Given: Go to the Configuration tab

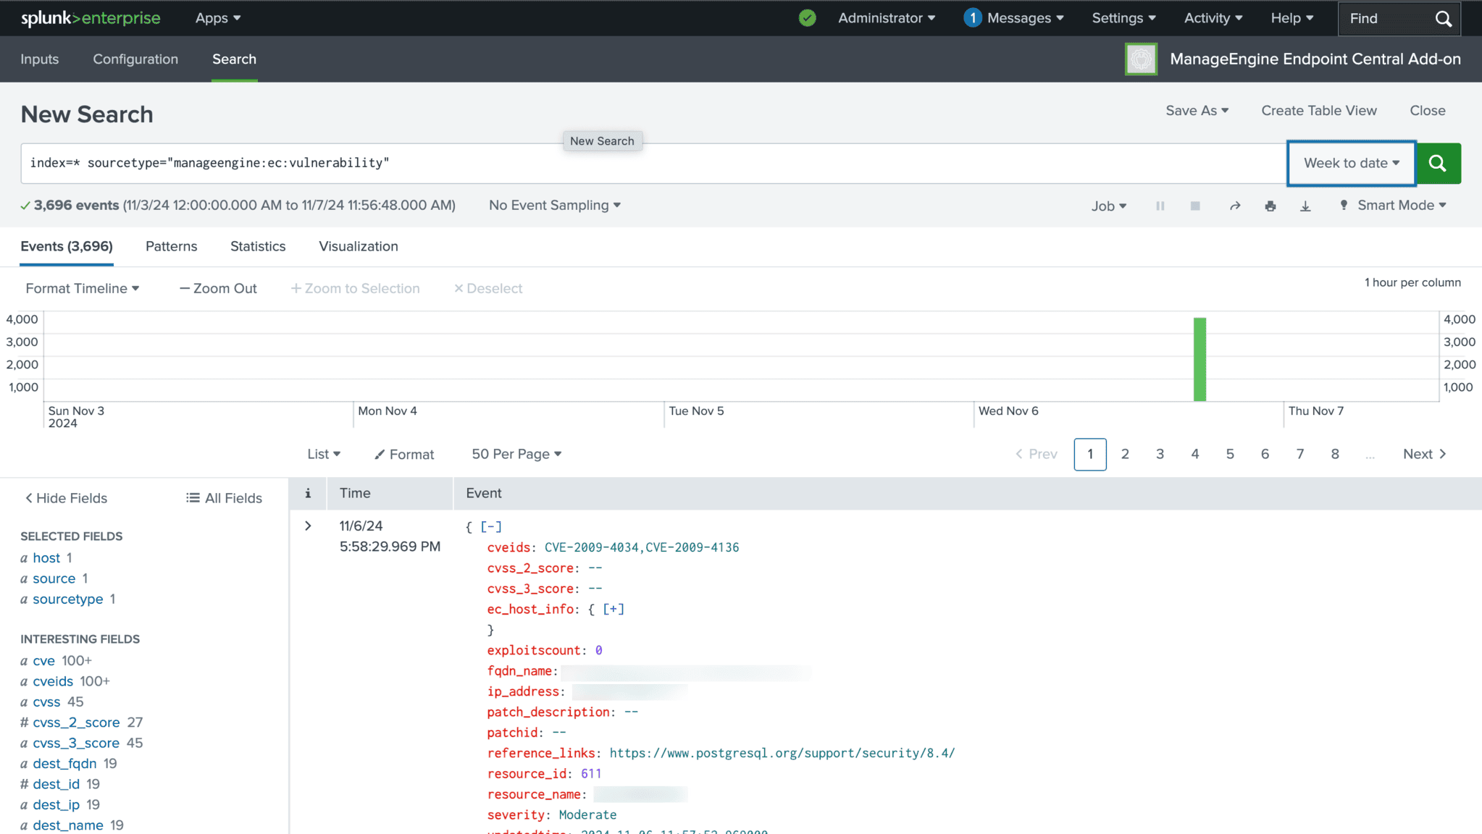Looking at the screenshot, I should click(135, 59).
